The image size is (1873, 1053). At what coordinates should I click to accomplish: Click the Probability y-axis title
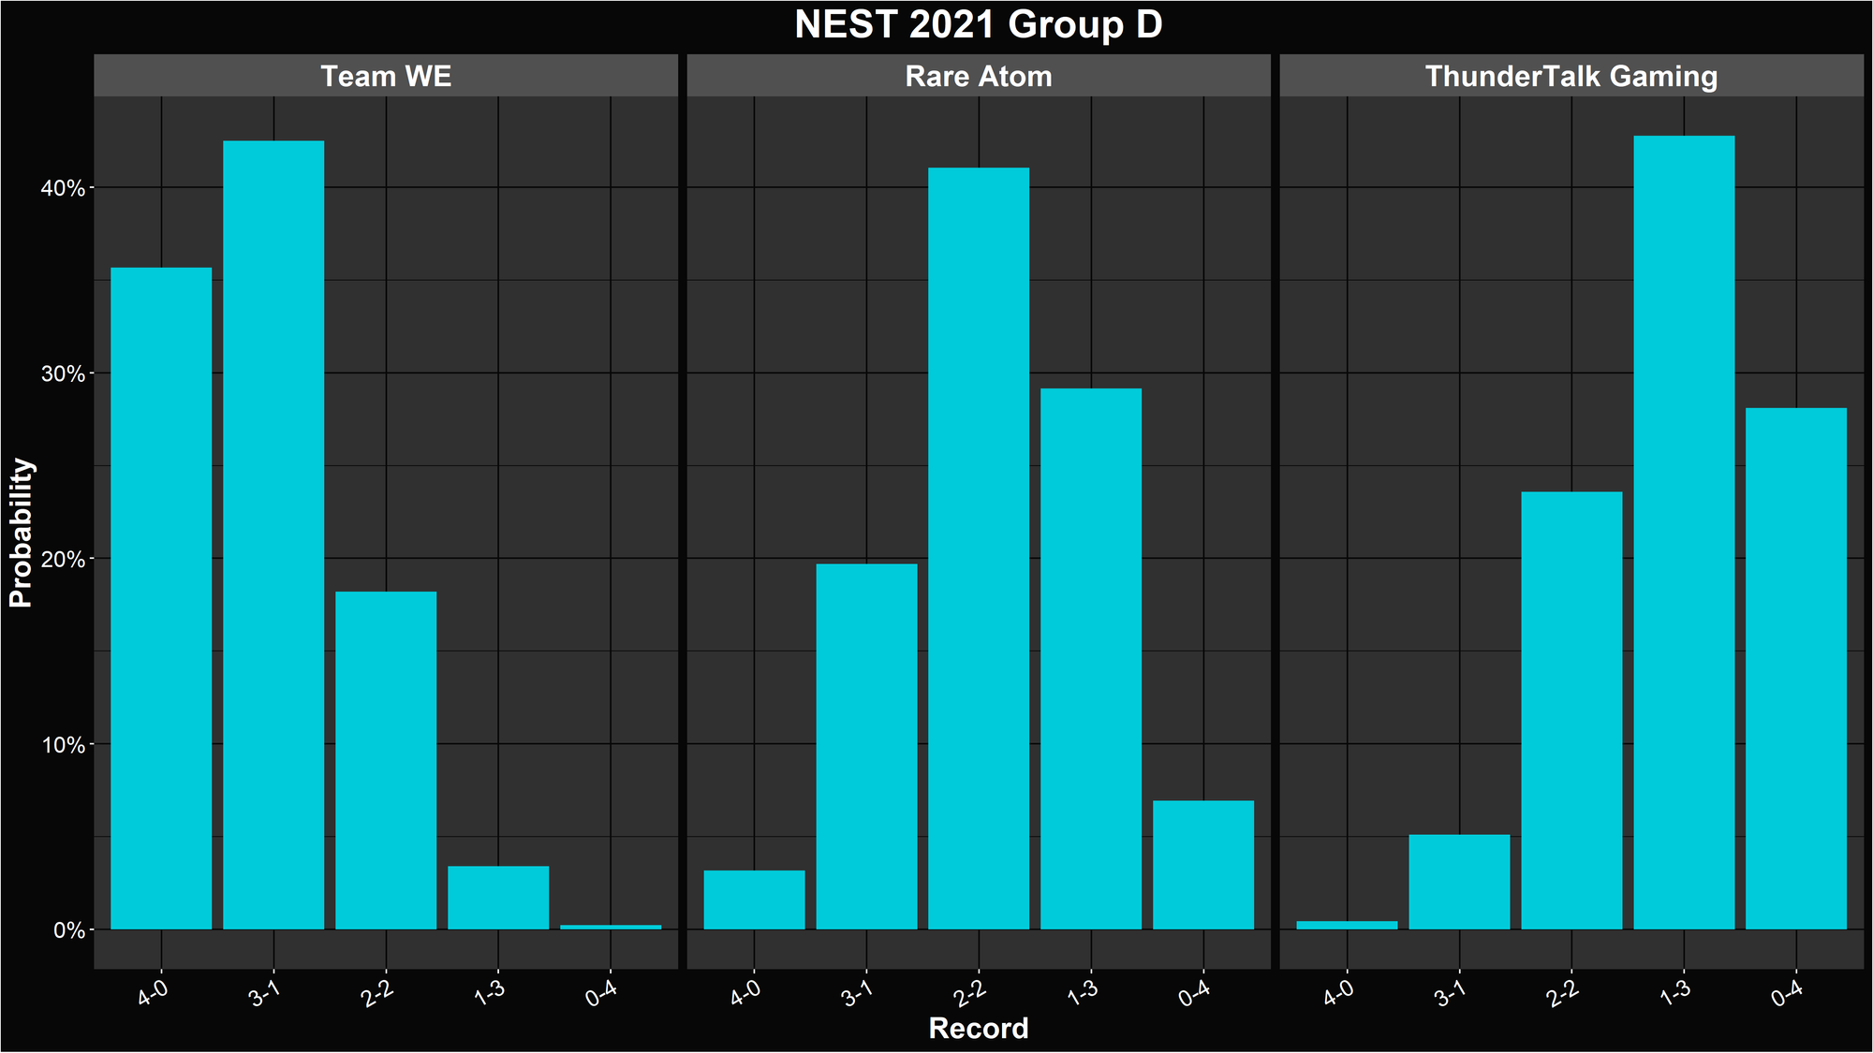pos(21,533)
